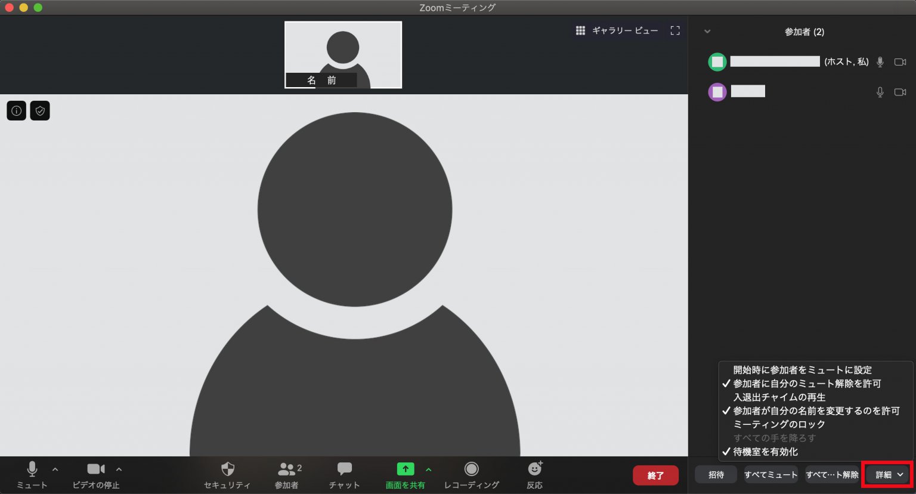Collapse participants panel with top chevron
The image size is (916, 494).
tap(707, 32)
